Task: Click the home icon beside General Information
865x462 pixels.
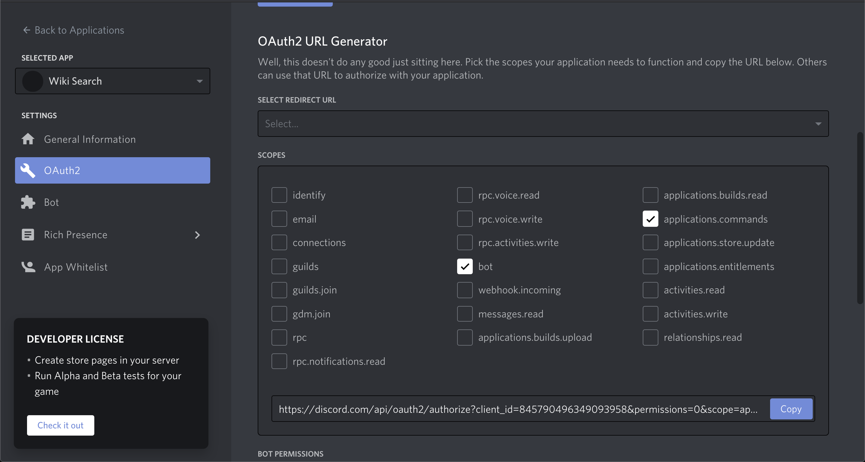Action: point(28,139)
